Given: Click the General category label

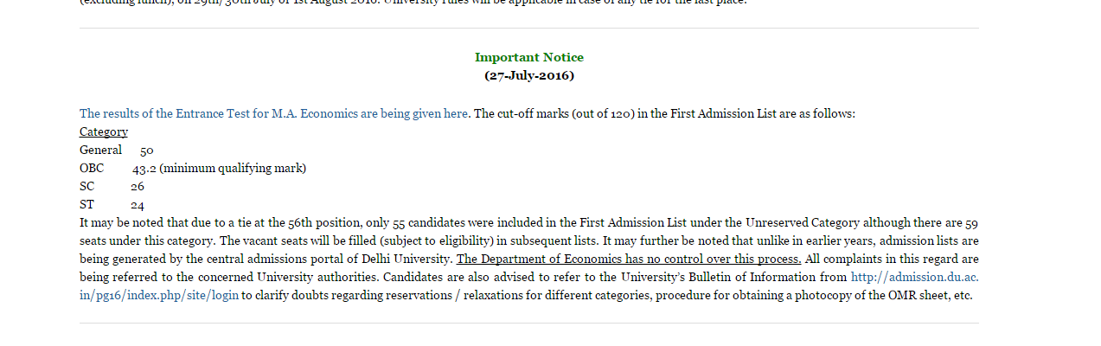Looking at the screenshot, I should coord(100,150).
